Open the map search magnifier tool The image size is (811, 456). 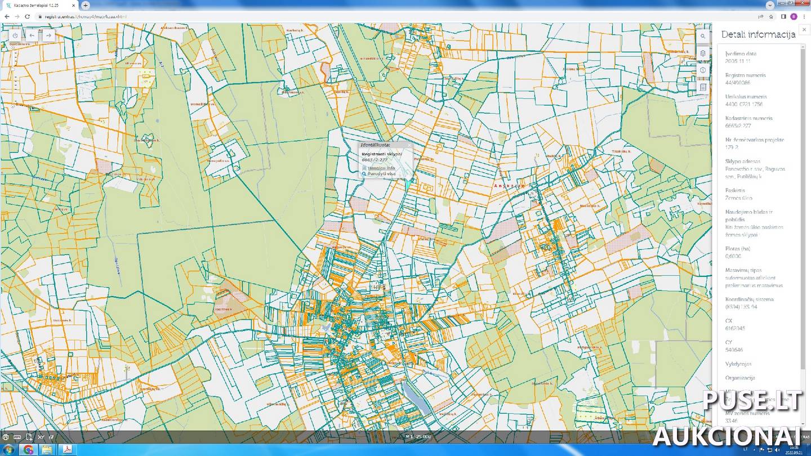[703, 36]
